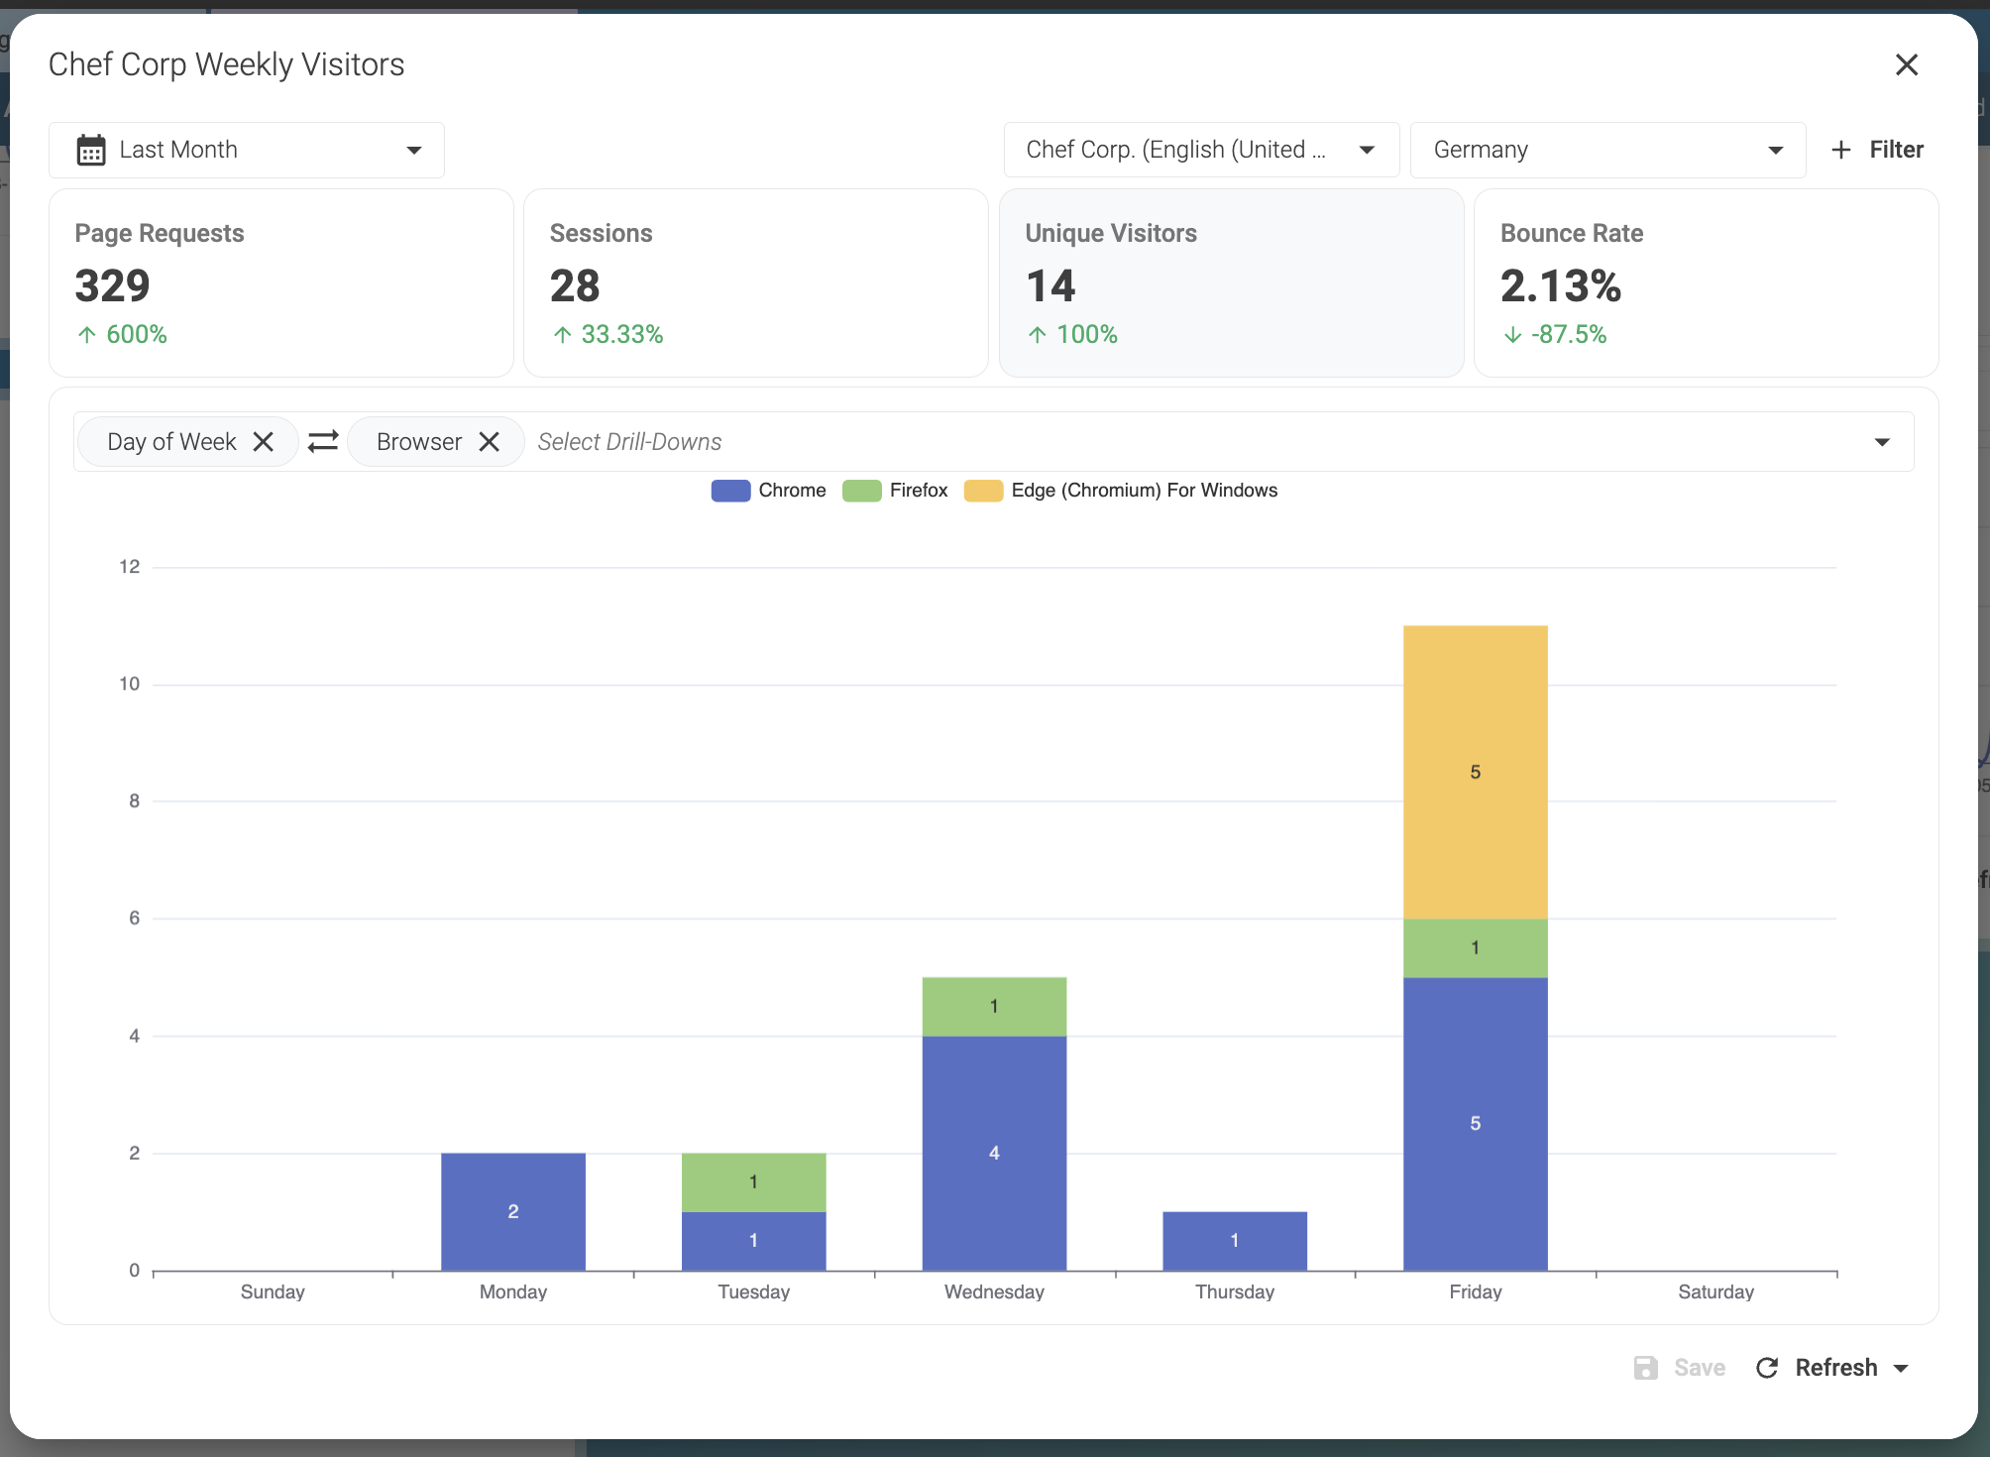Remove the Day of Week drill-down chip
The height and width of the screenshot is (1457, 1990).
[x=263, y=442]
